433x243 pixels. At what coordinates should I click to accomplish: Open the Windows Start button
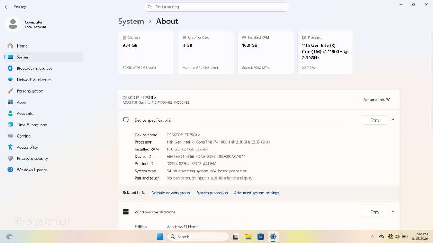(x=160, y=237)
